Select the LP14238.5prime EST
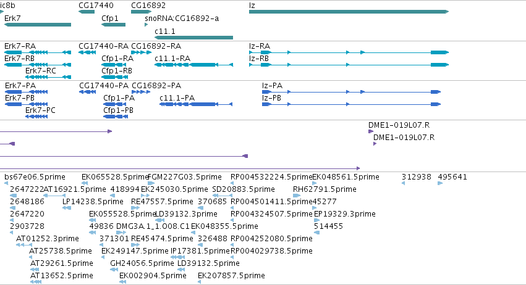The width and height of the screenshot is (526, 285). [x=67, y=209]
